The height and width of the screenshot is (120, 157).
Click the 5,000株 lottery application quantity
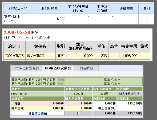pyautogui.click(x=78, y=94)
